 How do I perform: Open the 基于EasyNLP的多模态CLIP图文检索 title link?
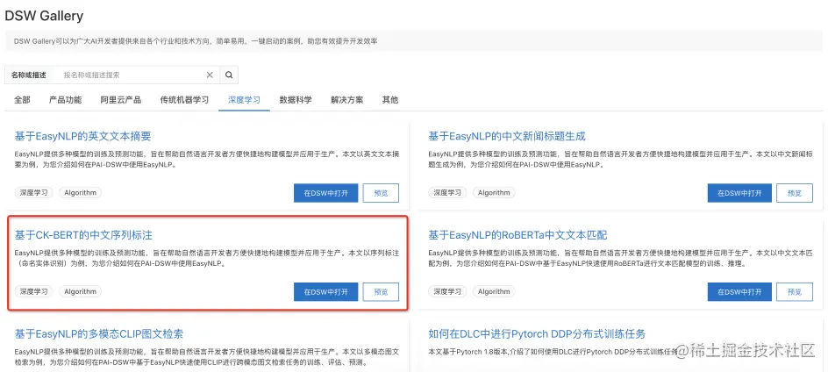point(99,334)
